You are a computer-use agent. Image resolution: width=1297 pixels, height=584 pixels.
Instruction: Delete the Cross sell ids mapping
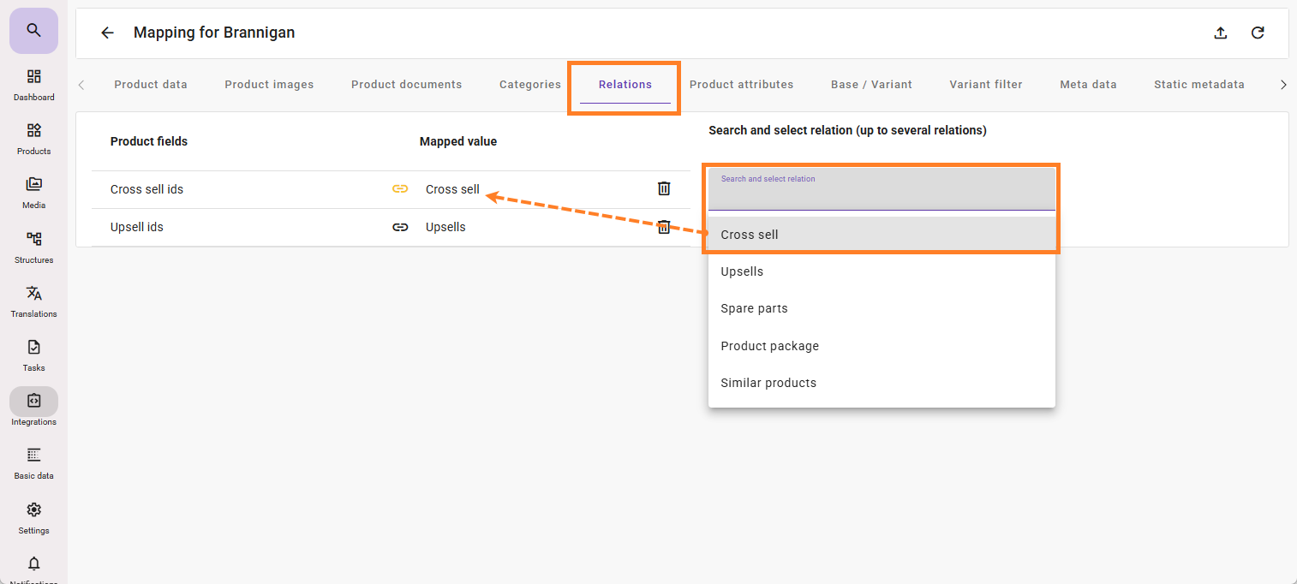663,189
